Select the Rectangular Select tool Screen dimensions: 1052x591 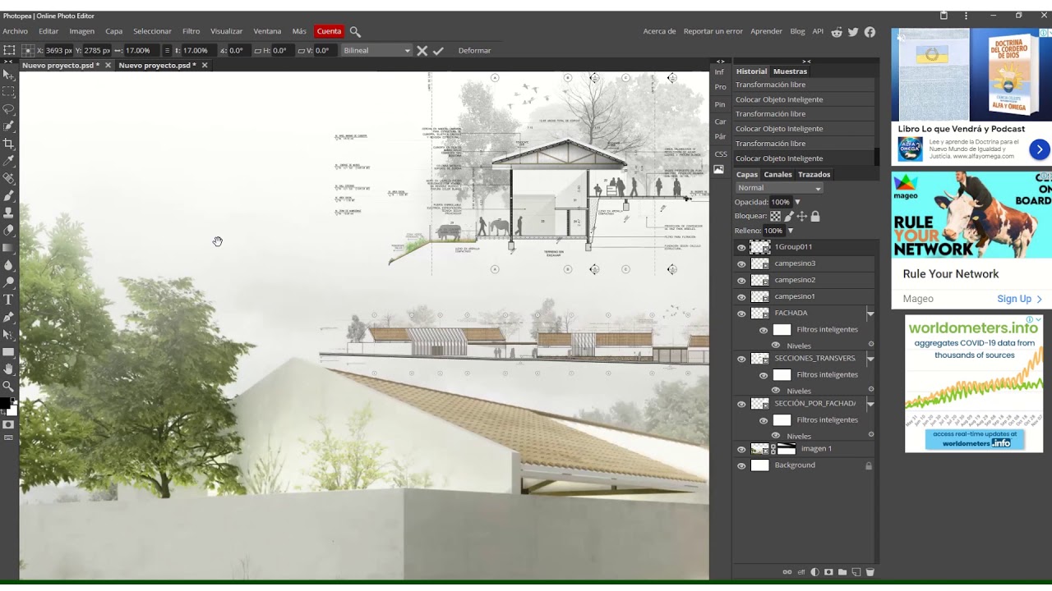8,92
